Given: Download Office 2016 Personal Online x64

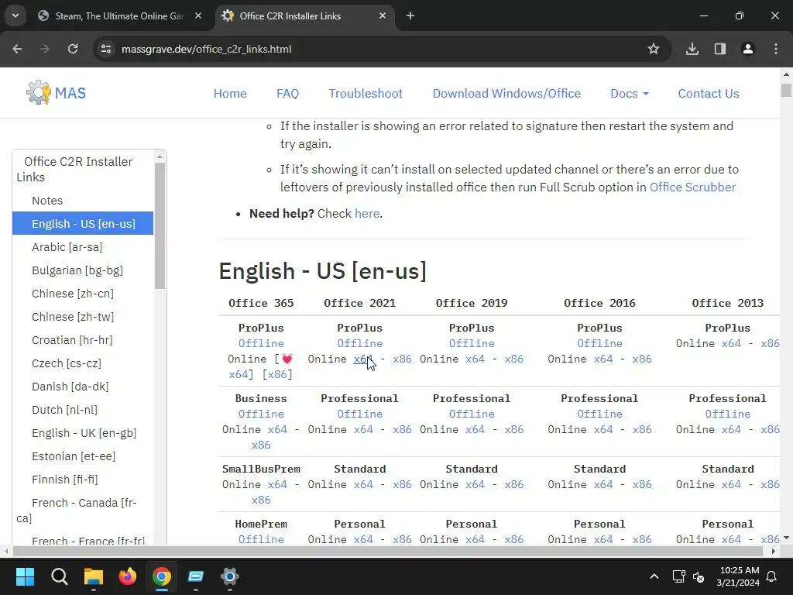Looking at the screenshot, I should [x=602, y=539].
